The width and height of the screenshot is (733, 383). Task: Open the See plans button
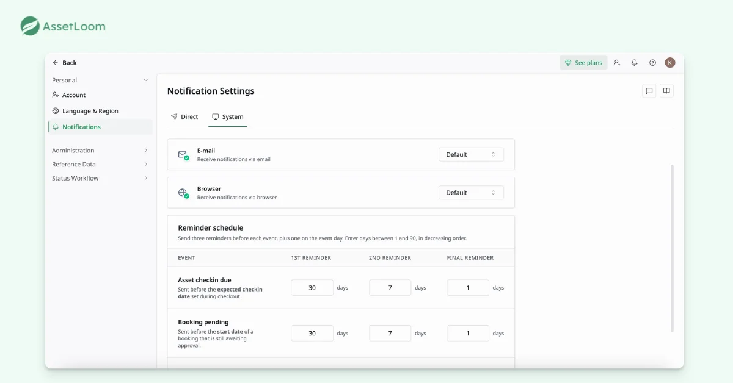583,63
